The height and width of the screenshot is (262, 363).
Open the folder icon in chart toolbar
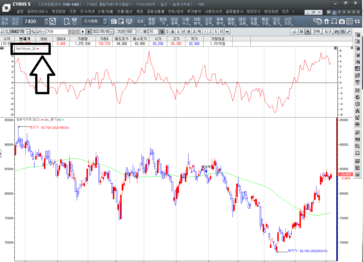click(337, 32)
